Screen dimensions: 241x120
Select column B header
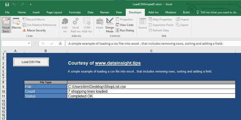click(46, 51)
